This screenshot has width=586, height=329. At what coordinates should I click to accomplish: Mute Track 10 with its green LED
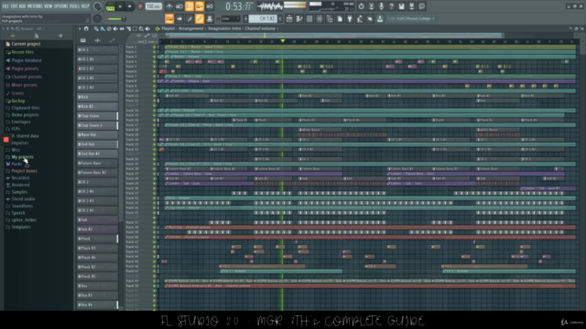pos(154,90)
